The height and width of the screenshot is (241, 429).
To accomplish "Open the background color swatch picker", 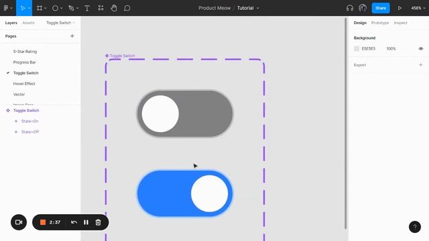I will (356, 49).
